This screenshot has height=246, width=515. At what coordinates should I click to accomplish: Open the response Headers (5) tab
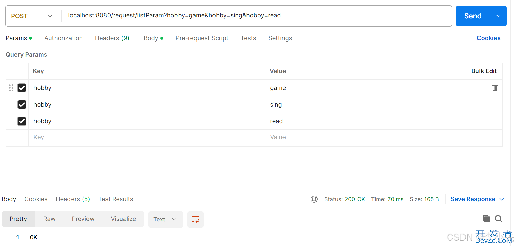(73, 199)
